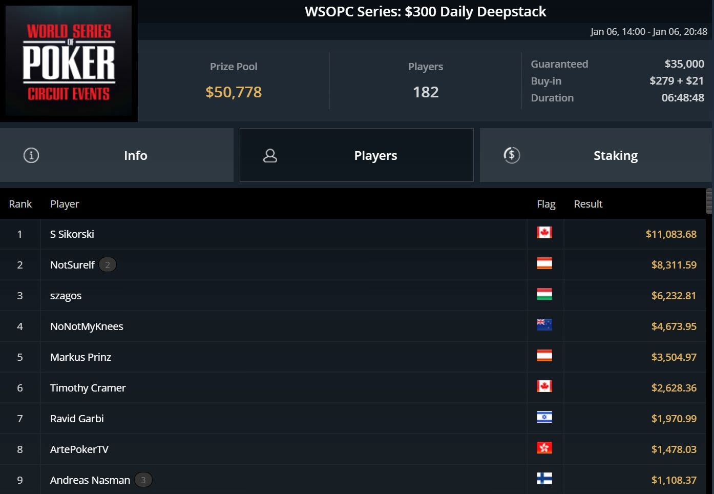This screenshot has width=714, height=494.
Task: Click S Sikorski's Canada flag icon
Action: (x=544, y=233)
